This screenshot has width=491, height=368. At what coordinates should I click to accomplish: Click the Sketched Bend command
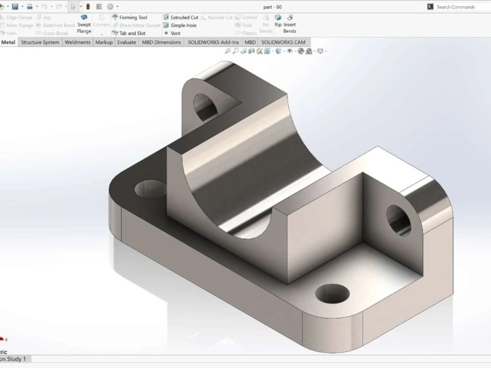point(55,26)
